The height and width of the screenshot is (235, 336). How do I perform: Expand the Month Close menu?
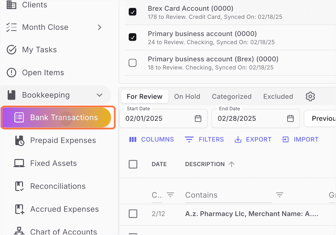tap(99, 27)
